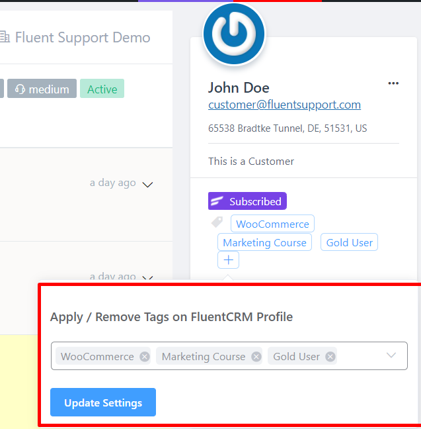Screen dimensions: 421x429
Task: Click the Gold User tag in profile
Action: [349, 242]
